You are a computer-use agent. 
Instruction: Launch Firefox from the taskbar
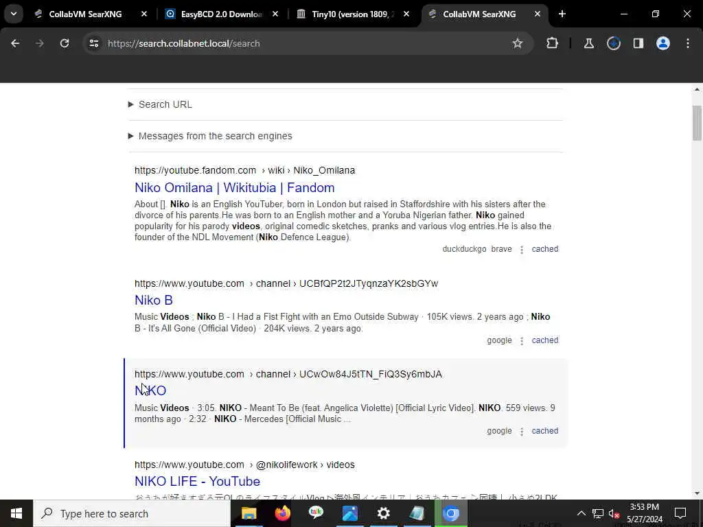(282, 513)
